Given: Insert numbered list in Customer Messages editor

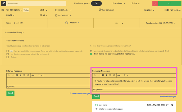Looking at the screenshot, I should point(114,75).
